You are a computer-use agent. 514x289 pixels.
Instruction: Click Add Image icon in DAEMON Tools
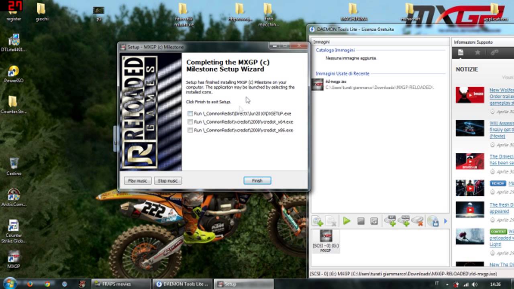tap(317, 221)
